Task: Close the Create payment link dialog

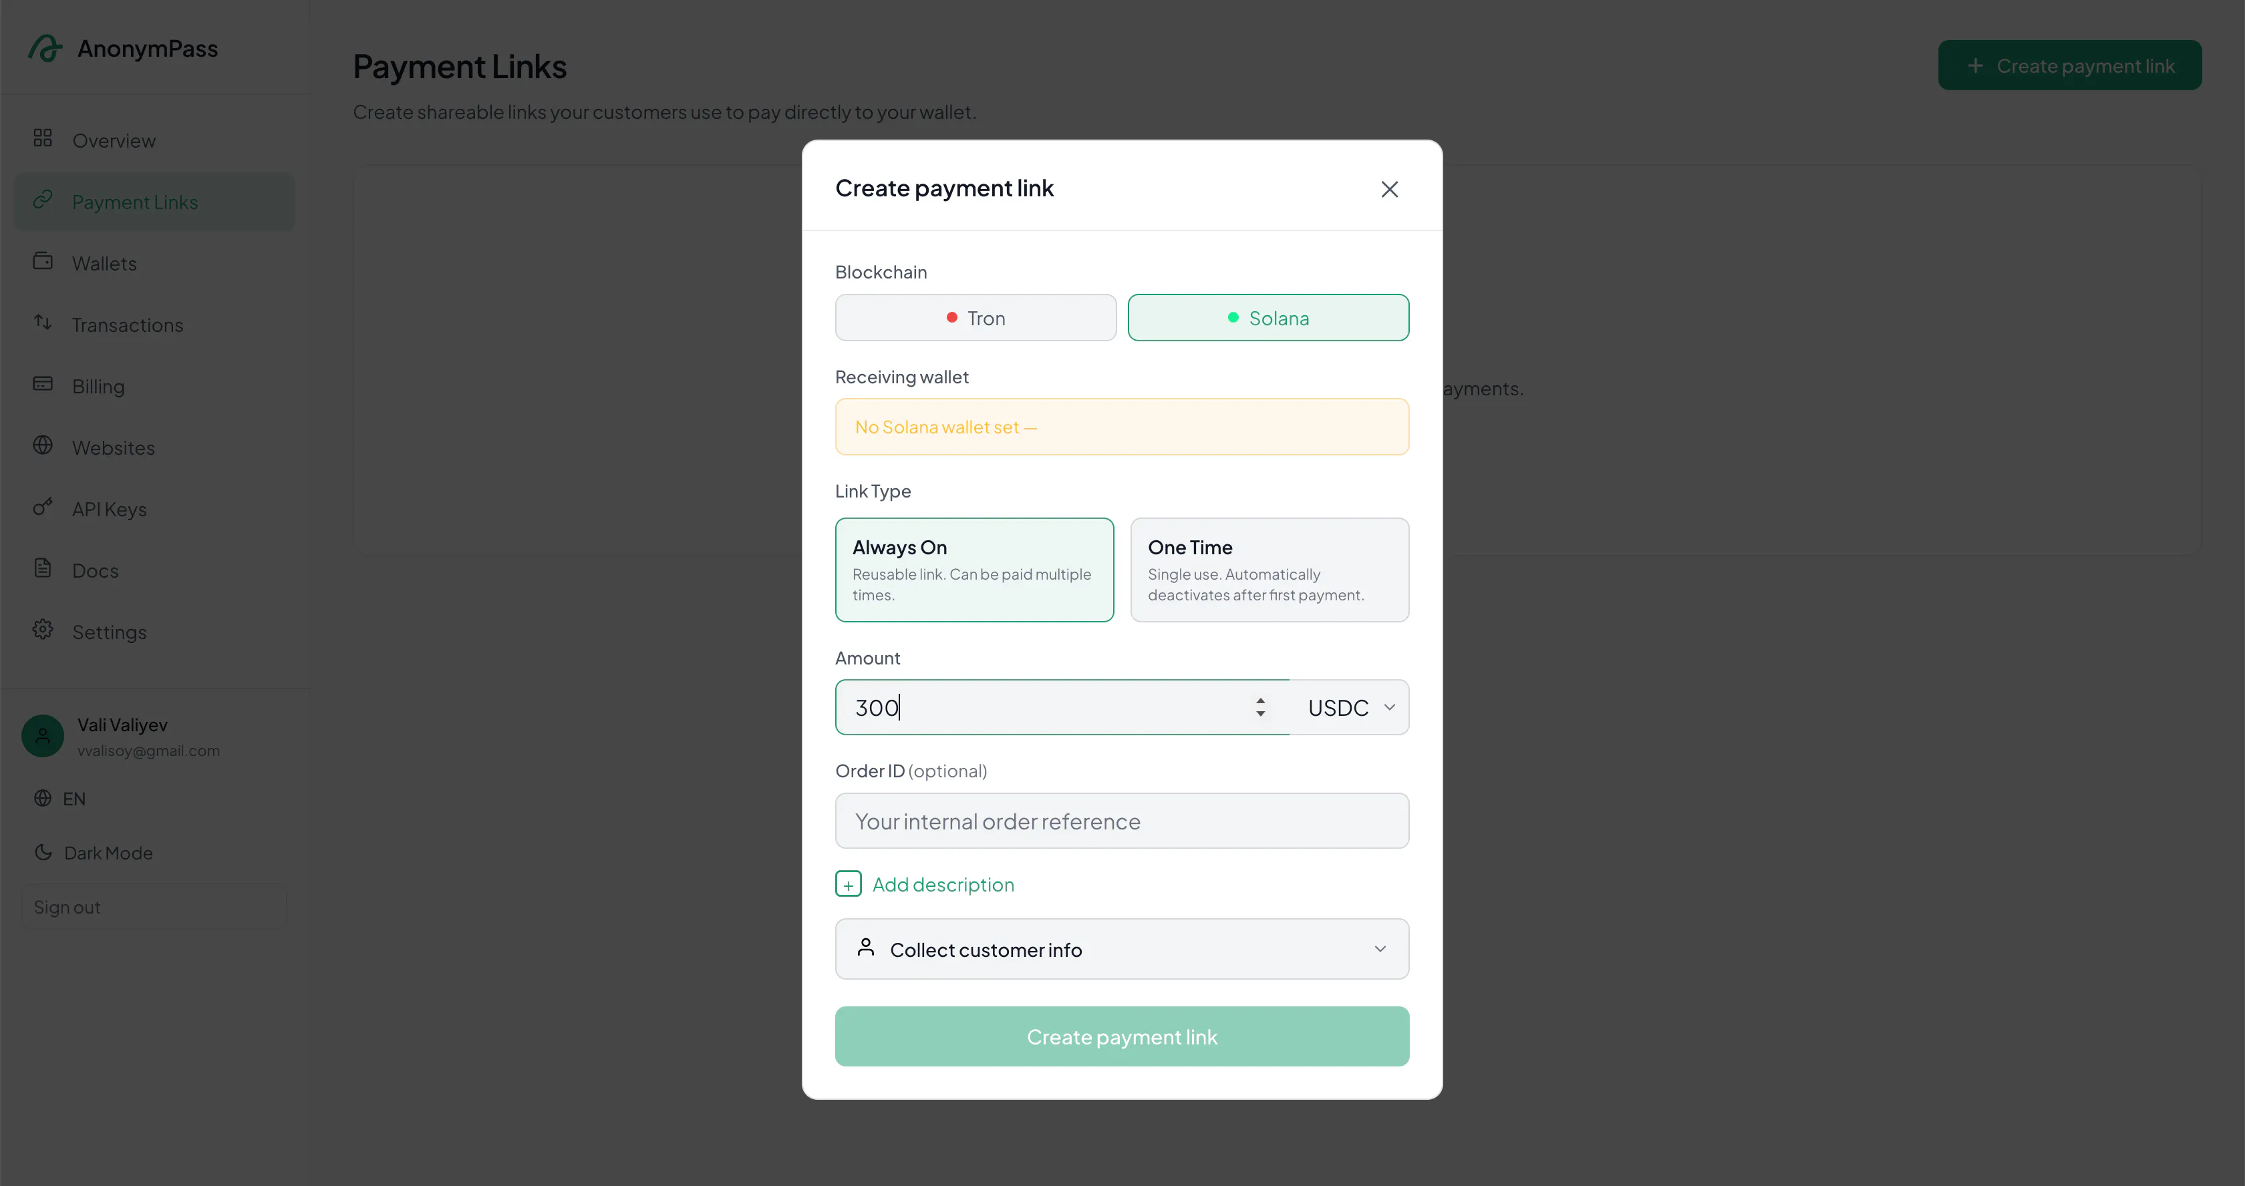Action: [x=1389, y=189]
